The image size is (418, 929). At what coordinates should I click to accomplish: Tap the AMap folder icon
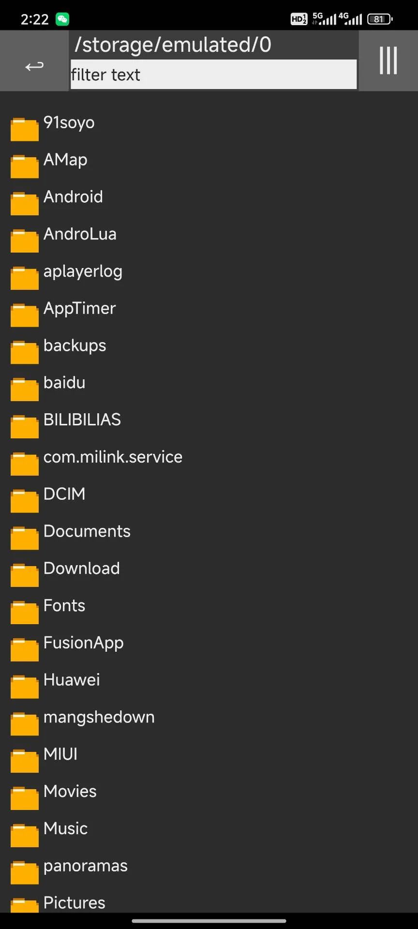pyautogui.click(x=25, y=166)
